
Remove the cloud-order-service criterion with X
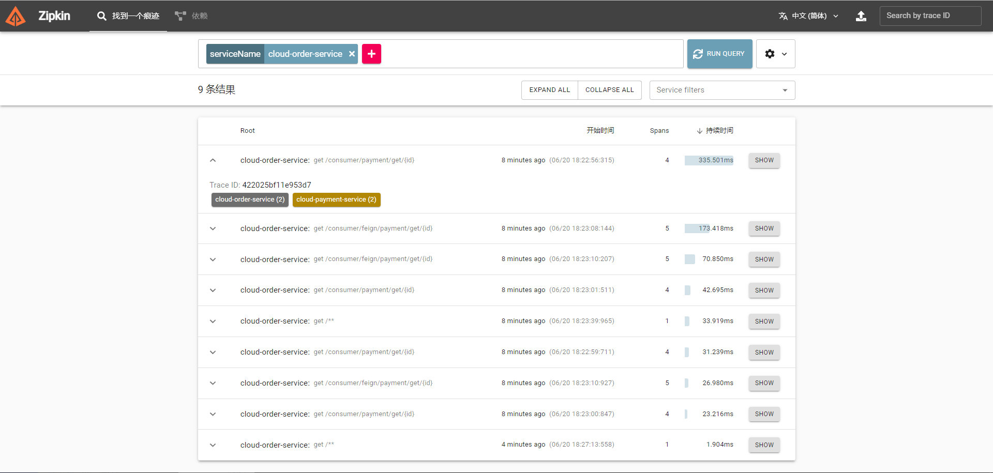(352, 54)
